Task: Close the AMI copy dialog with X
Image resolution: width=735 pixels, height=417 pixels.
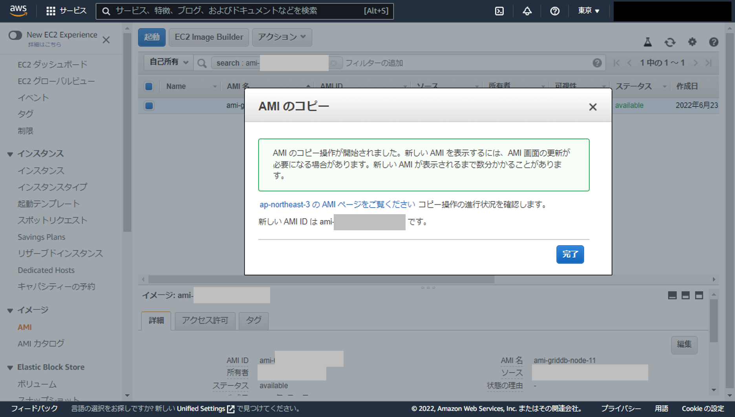Action: point(593,107)
